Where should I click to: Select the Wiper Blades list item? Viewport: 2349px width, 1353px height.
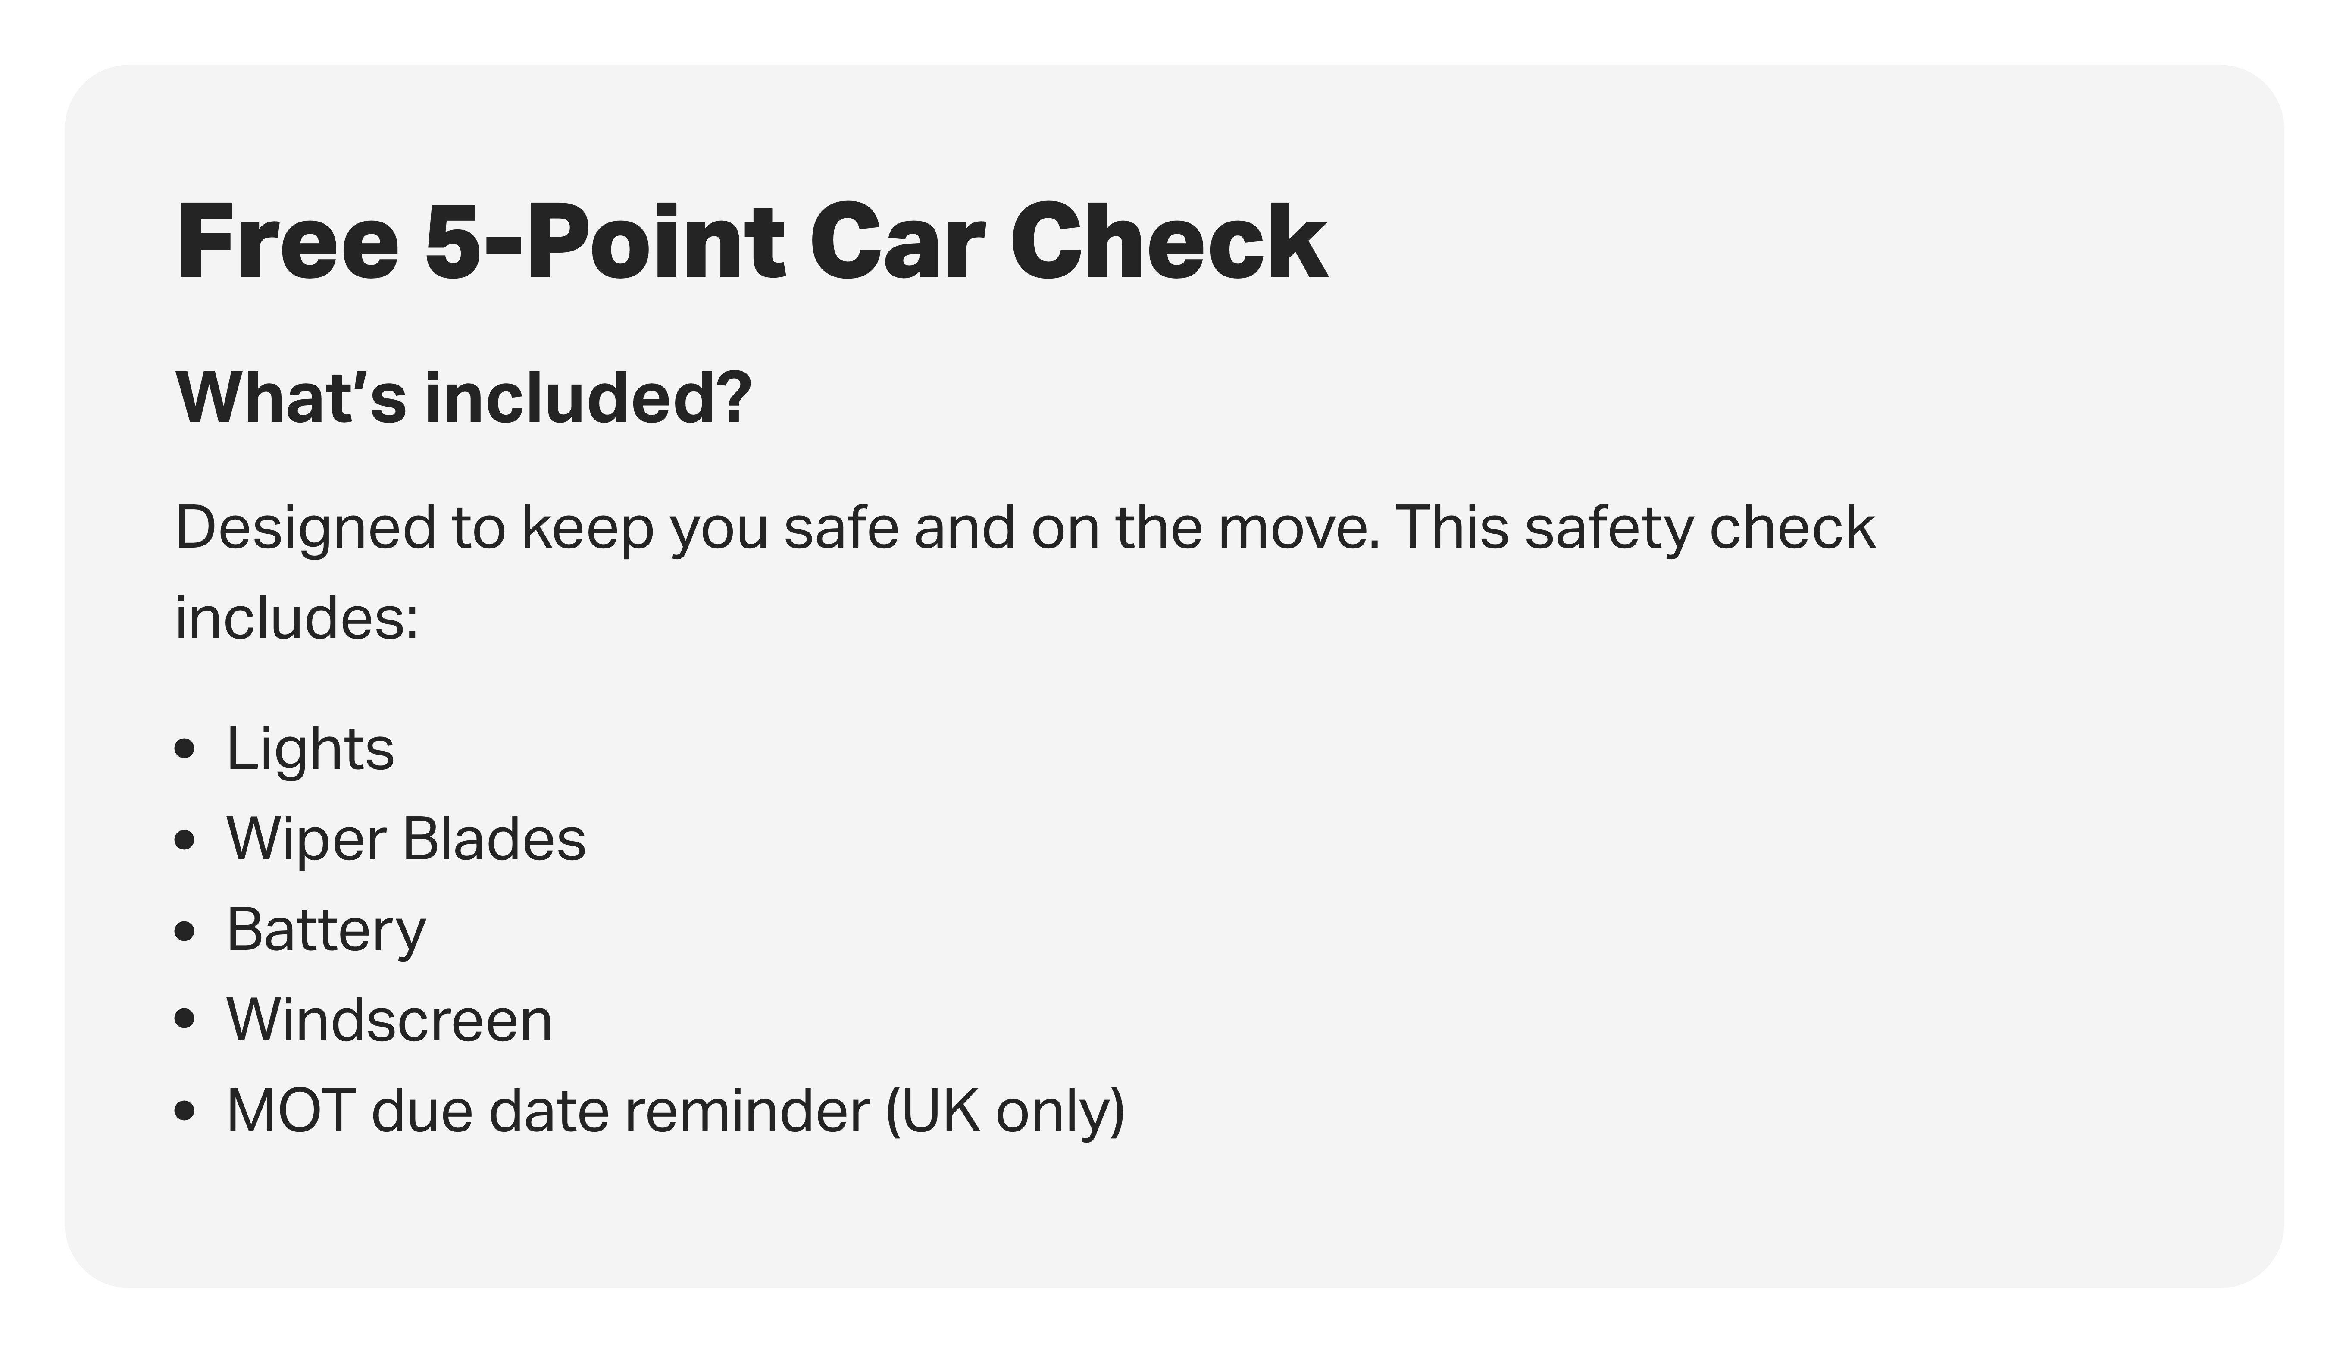(406, 839)
